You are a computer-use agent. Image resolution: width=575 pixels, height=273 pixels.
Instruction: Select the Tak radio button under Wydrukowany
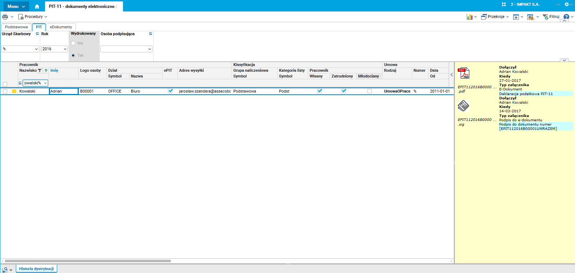[73, 56]
